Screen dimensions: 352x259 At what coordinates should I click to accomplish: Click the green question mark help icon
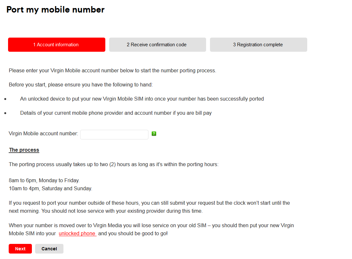(154, 134)
